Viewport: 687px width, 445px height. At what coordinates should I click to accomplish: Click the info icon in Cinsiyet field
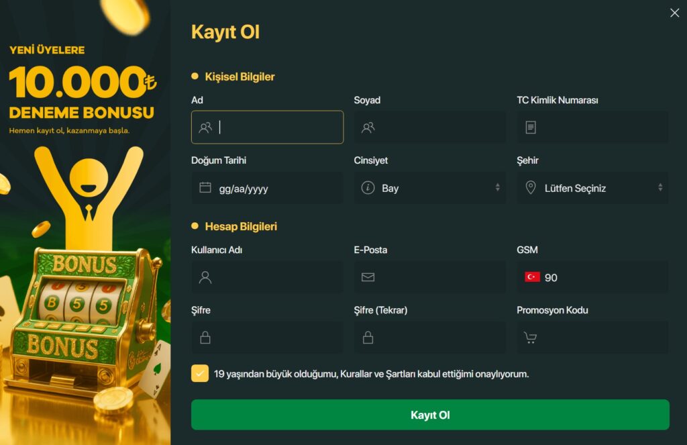pos(368,188)
